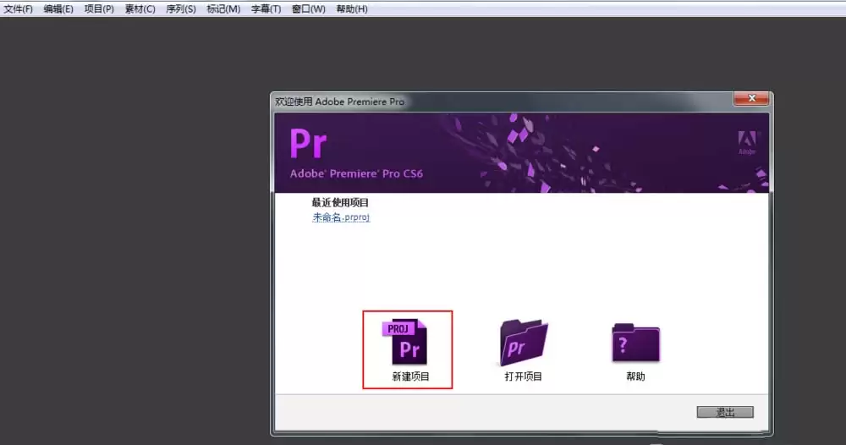
Task: Open the Marker 标记(M) menu
Action: 223,8
